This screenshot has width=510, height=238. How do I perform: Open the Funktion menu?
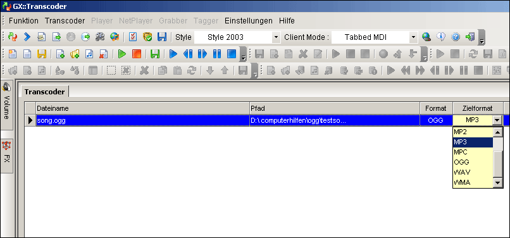23,21
